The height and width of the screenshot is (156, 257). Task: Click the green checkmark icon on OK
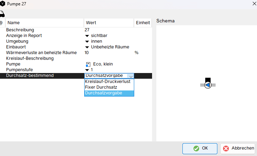[196, 148]
